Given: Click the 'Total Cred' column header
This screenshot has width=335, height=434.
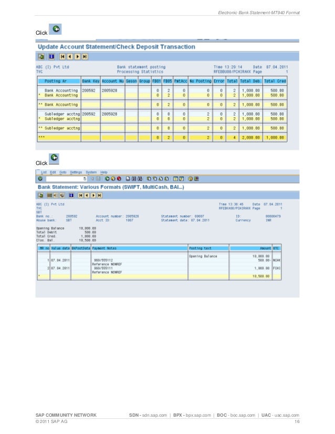Looking at the screenshot, I should 275,81.
